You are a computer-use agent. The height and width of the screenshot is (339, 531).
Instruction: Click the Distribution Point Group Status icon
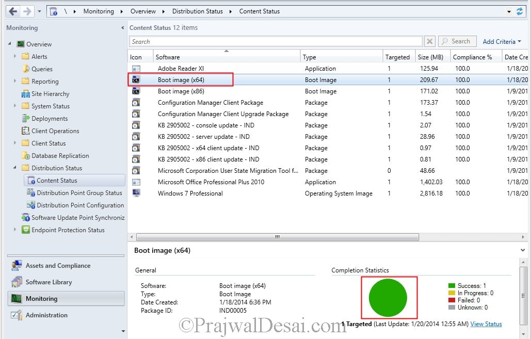[x=31, y=192]
